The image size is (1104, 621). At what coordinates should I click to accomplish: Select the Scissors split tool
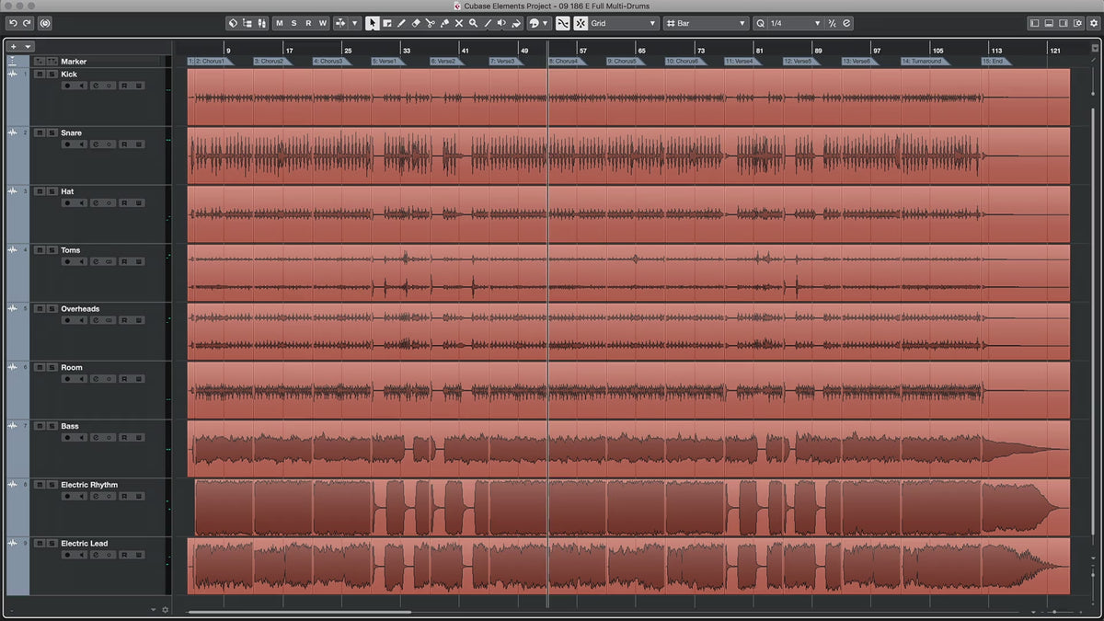[430, 23]
